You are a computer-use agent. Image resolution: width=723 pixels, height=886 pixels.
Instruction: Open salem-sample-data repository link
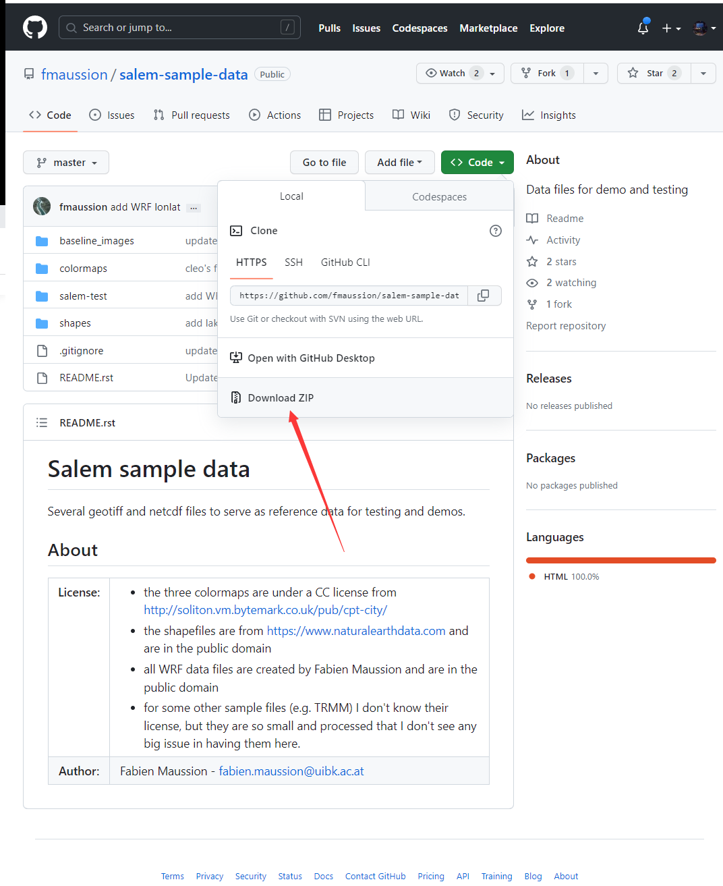[x=183, y=74]
